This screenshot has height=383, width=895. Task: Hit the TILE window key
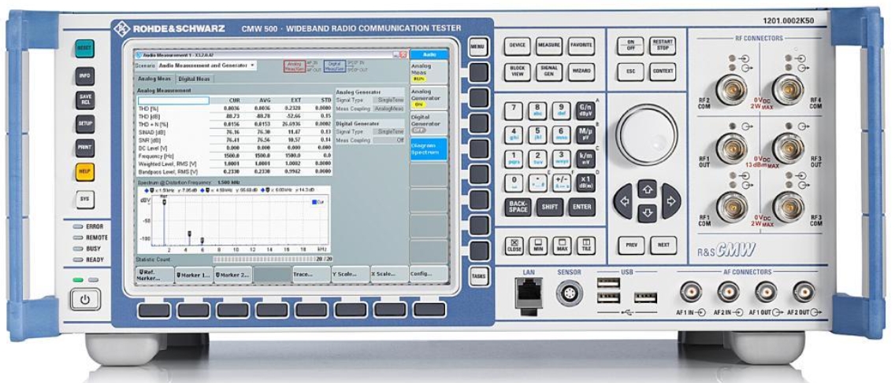pyautogui.click(x=585, y=245)
